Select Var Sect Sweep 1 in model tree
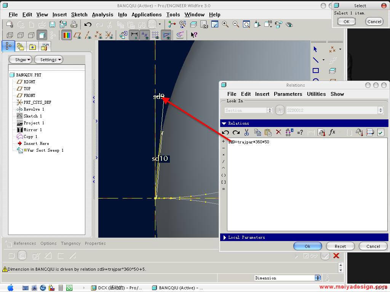Image resolution: width=390 pixels, height=292 pixels. pos(45,150)
